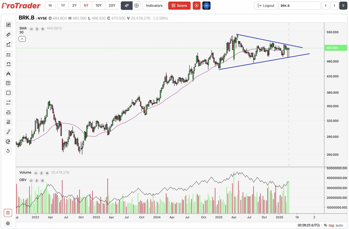Click the next-symbol chevron beside BRK.B

point(334,5)
